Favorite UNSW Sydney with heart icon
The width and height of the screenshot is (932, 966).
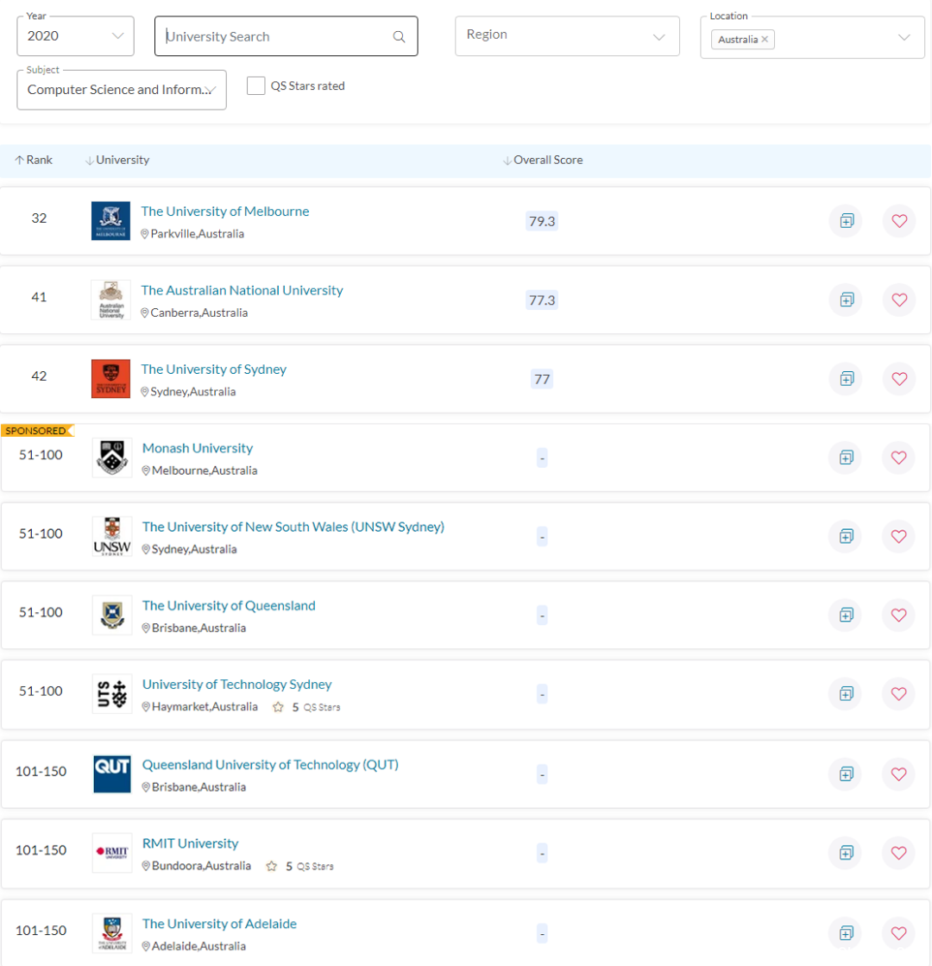898,536
